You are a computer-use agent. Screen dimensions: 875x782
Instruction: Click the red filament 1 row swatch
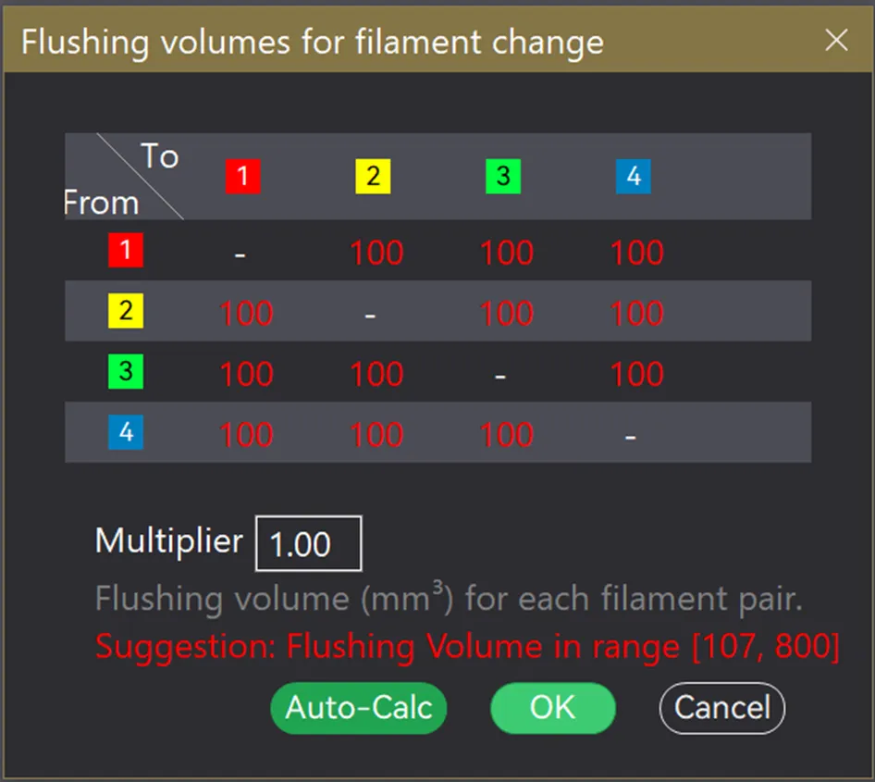tap(126, 250)
